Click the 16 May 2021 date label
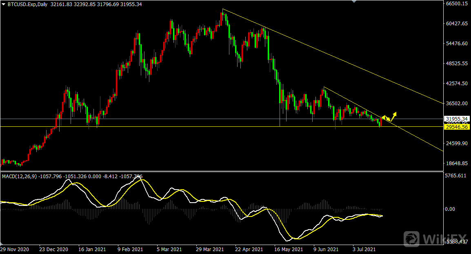This screenshot has width=471, height=254. (289, 249)
